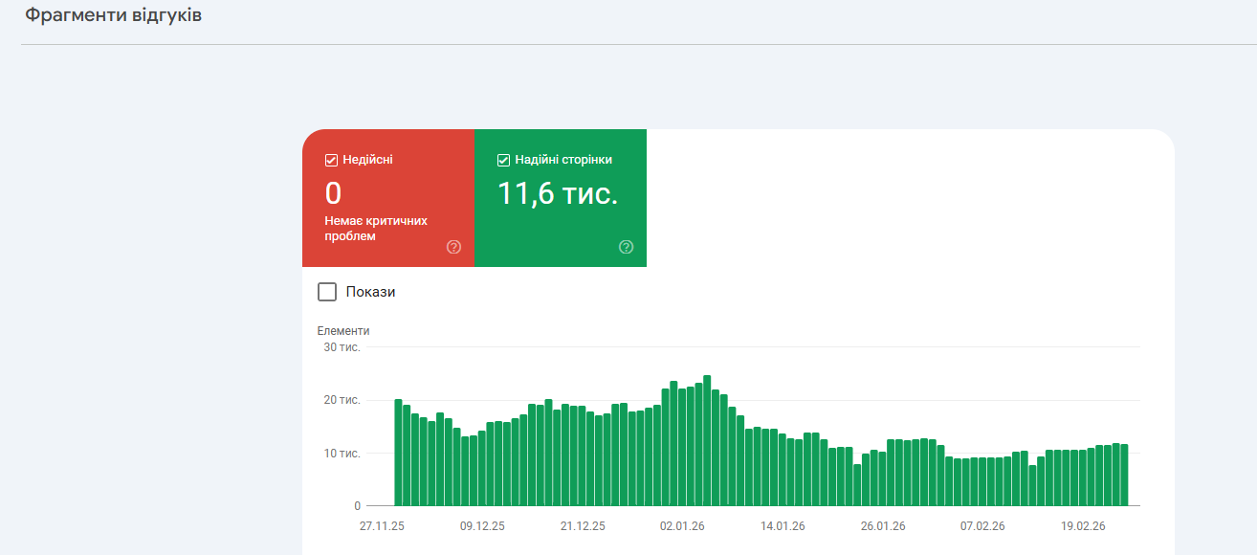Uncheck the Недійсні checkbox
Image resolution: width=1257 pixels, height=555 pixels.
332,160
